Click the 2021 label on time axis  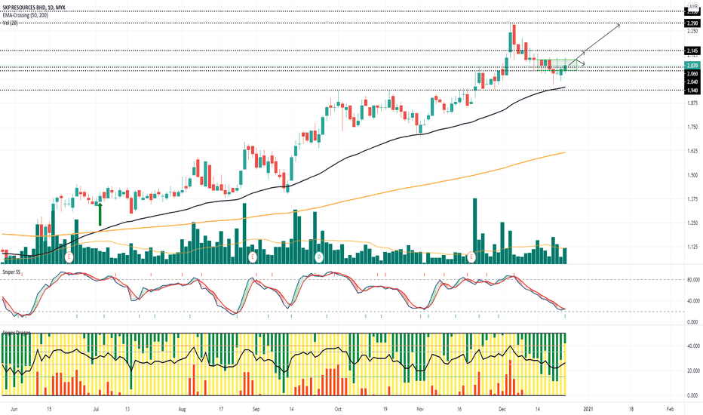point(588,409)
